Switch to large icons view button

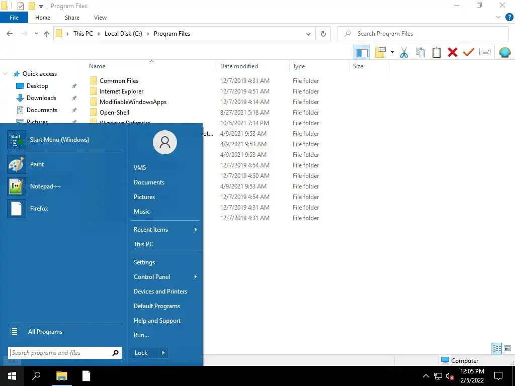pyautogui.click(x=507, y=348)
